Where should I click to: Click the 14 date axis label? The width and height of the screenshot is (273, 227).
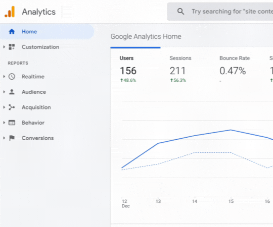(195, 201)
